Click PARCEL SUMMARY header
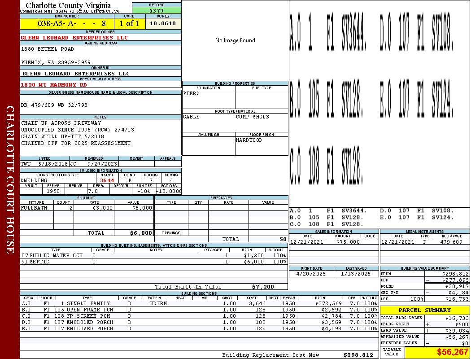Viewport: 471px width, 359px height. tap(425, 310)
